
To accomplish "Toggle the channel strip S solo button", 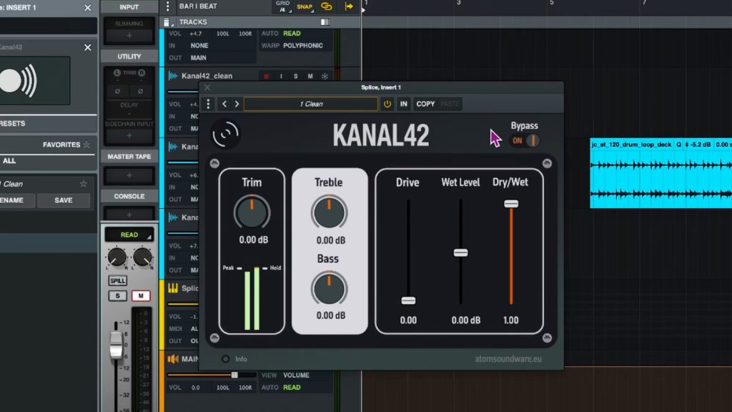I will coord(118,295).
